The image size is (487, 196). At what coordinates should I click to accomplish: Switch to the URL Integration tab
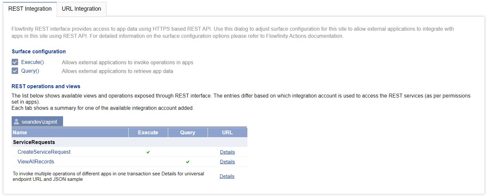81,9
